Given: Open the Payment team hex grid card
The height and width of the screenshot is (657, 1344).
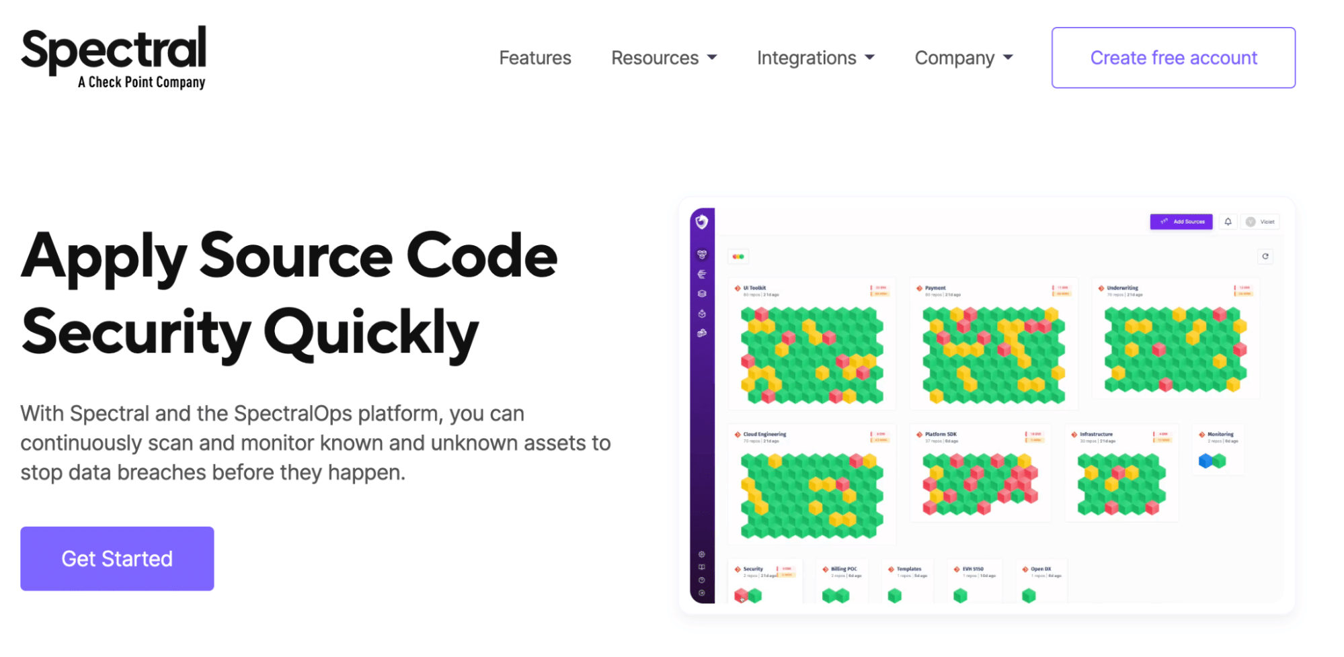Looking at the screenshot, I should click(x=994, y=344).
